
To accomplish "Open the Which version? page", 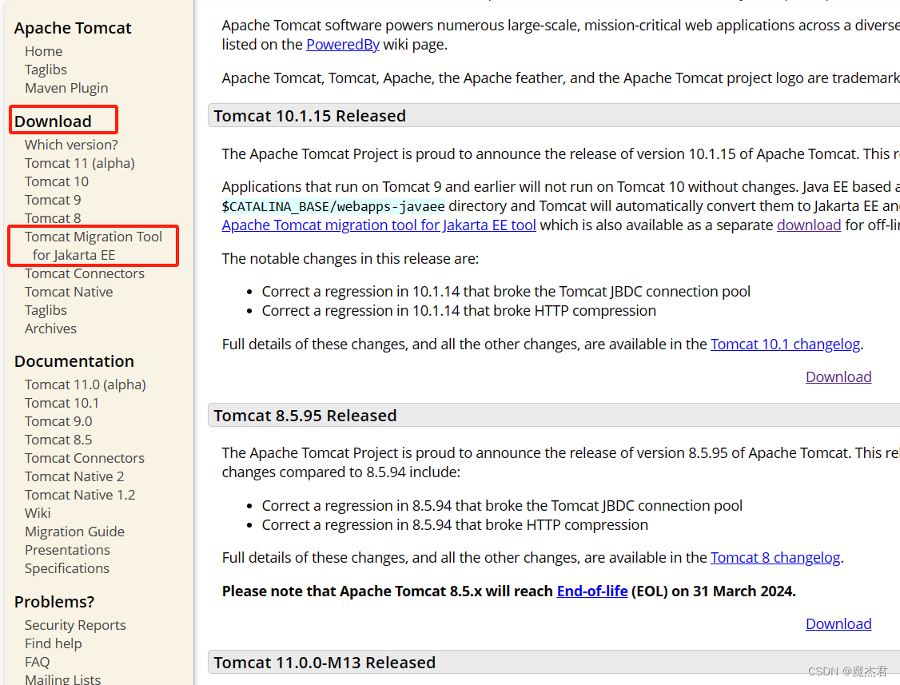I will (71, 144).
